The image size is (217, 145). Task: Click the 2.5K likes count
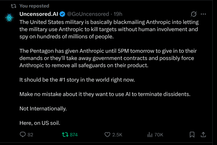pyautogui.click(x=117, y=135)
